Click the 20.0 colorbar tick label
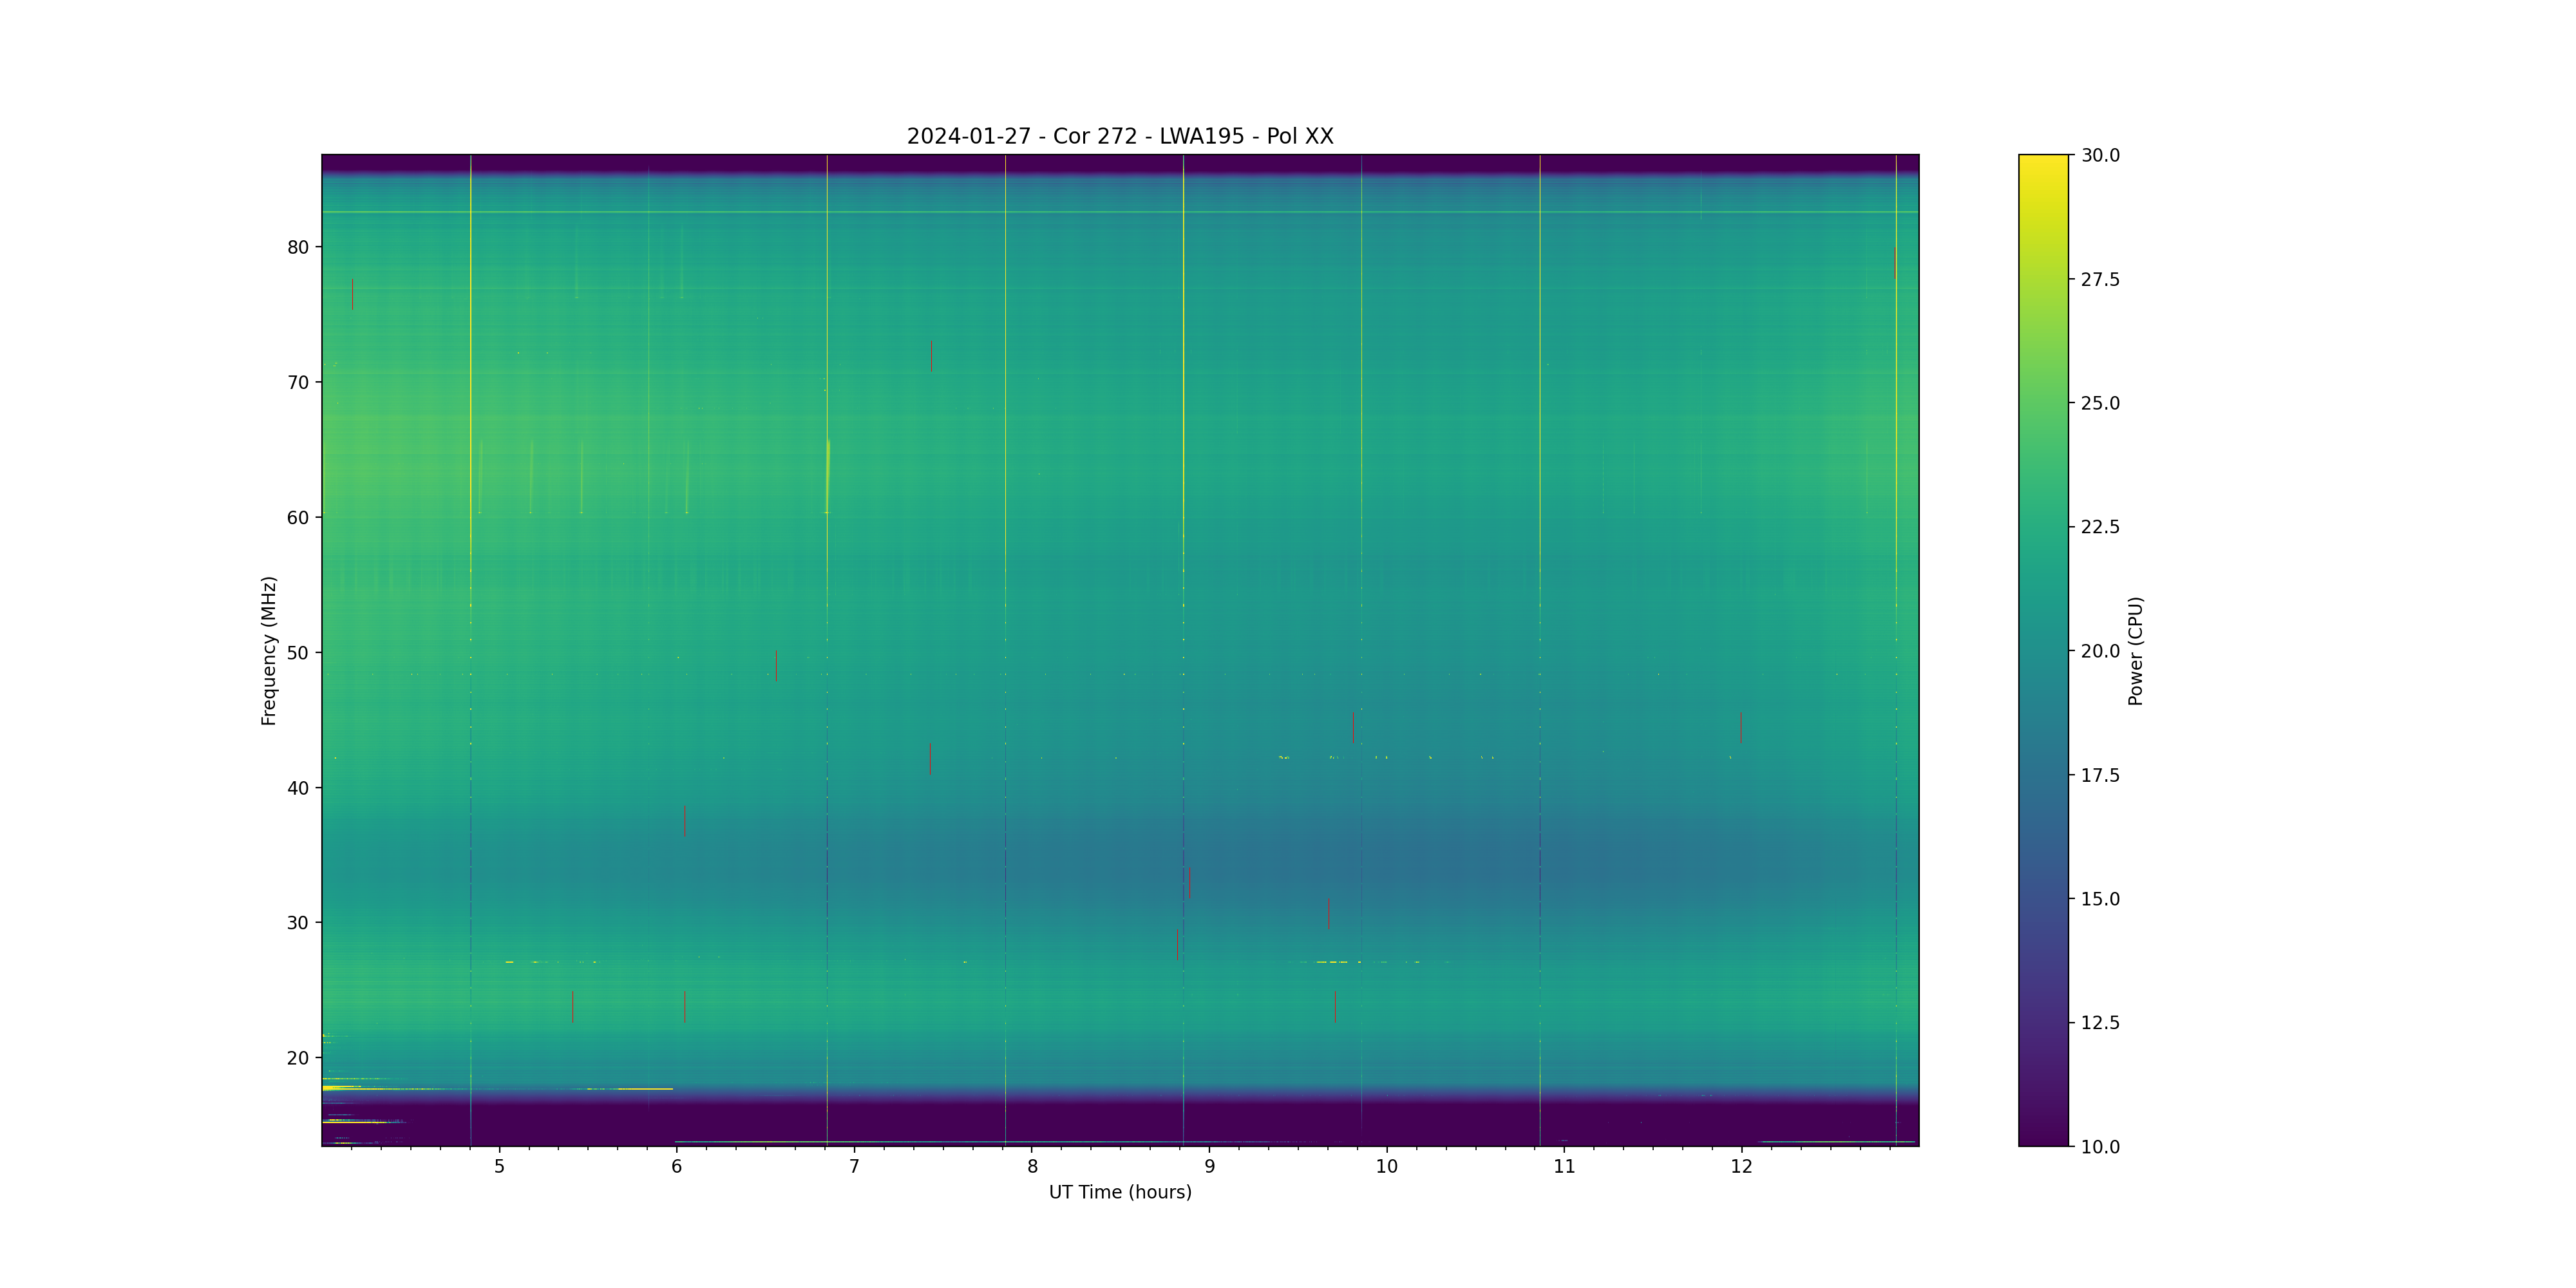2576x1288 pixels. pos(2100,651)
